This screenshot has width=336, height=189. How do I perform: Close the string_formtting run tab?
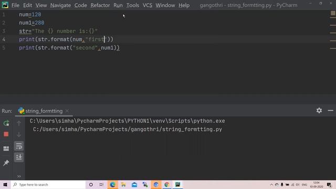(x=67, y=111)
